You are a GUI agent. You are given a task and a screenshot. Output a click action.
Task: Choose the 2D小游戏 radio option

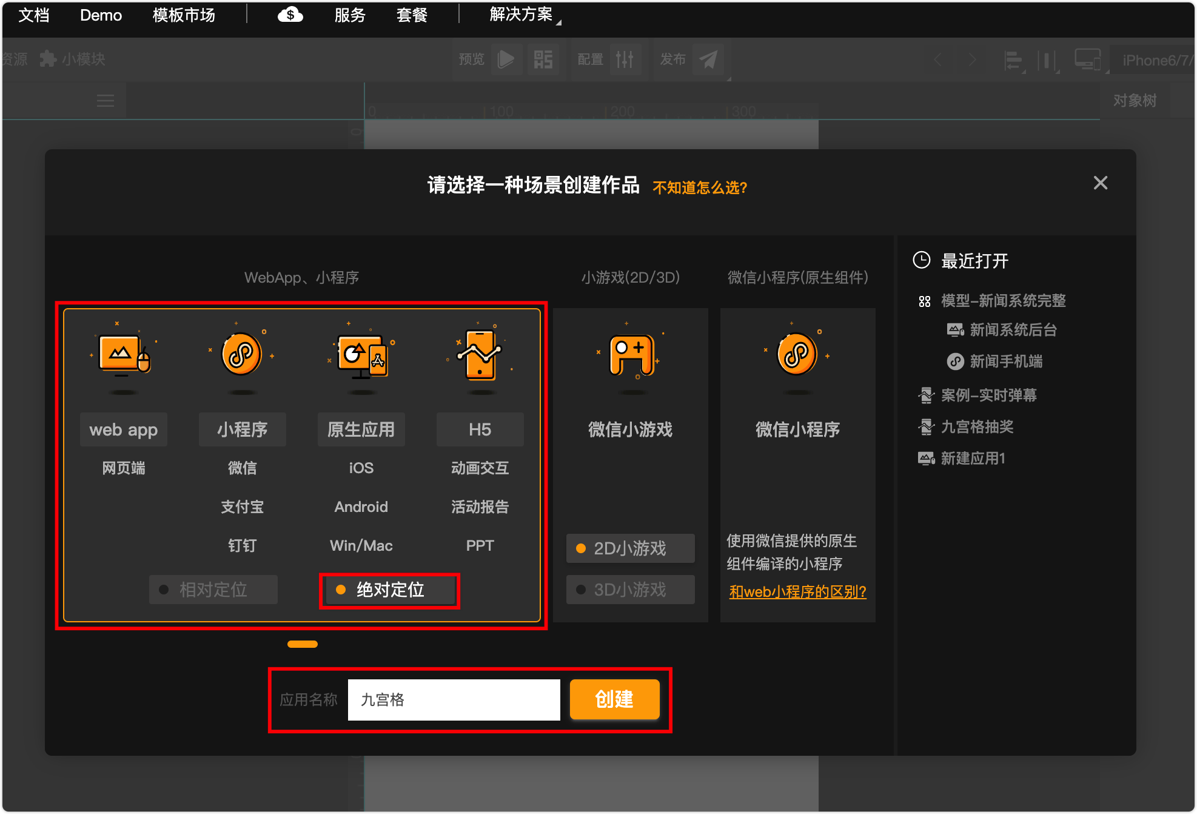(629, 548)
